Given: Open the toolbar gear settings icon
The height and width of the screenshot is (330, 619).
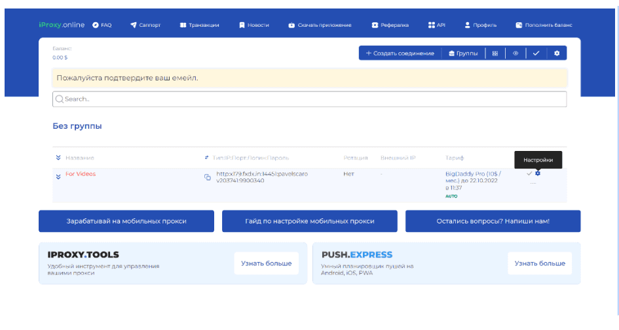Looking at the screenshot, I should (x=557, y=53).
